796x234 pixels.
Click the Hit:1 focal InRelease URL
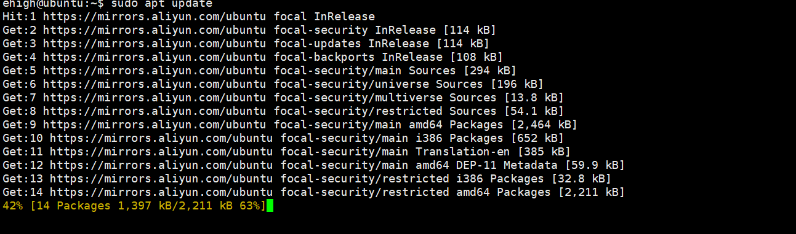click(x=155, y=16)
